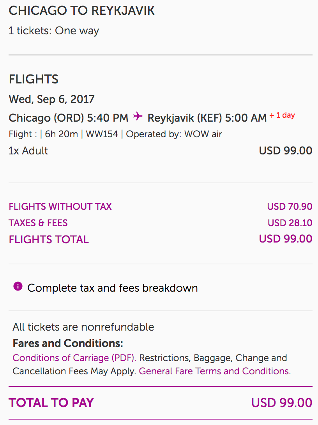This screenshot has height=425, width=318.
Task: Click the FLIGHTS TOTAL label
Action: click(x=49, y=239)
